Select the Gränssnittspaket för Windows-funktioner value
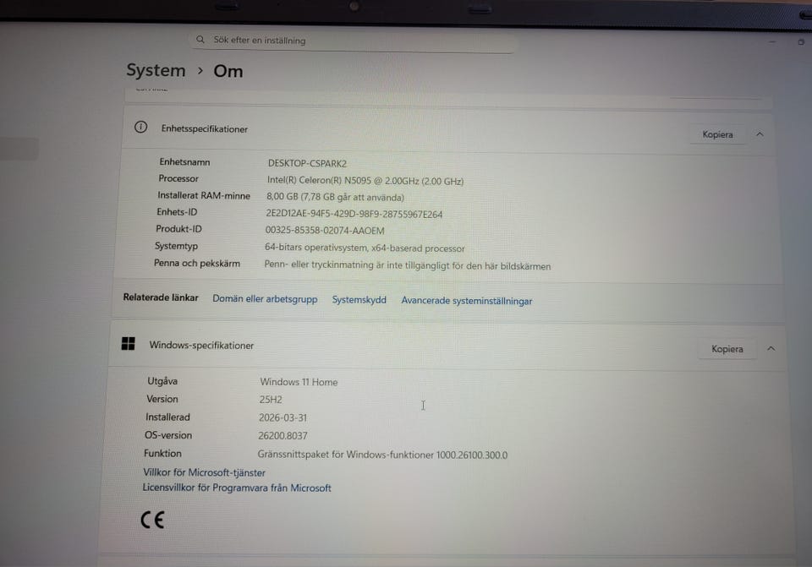The width and height of the screenshot is (812, 567). point(382,455)
